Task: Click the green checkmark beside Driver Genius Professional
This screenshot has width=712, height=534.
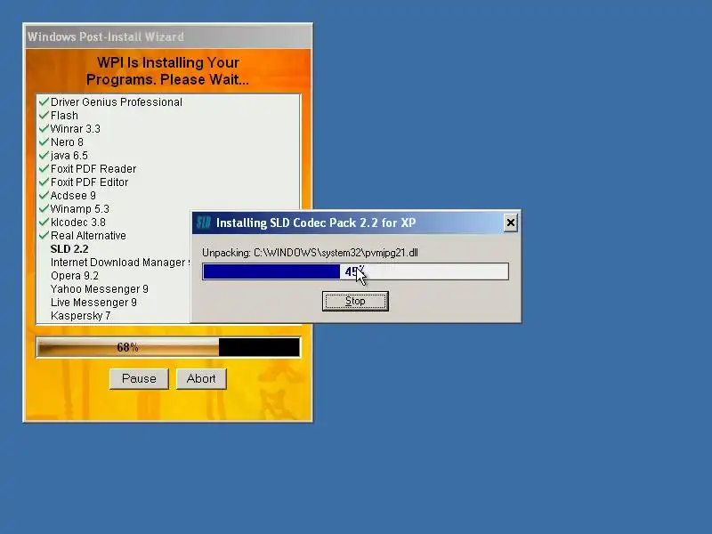Action: click(44, 101)
